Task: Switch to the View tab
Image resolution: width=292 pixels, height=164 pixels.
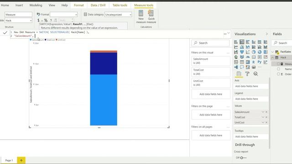Action: [x=52, y=5]
